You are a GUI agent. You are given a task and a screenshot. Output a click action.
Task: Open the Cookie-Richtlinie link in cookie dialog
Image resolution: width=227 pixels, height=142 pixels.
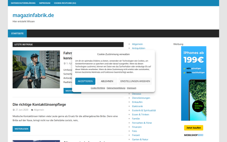98,88
